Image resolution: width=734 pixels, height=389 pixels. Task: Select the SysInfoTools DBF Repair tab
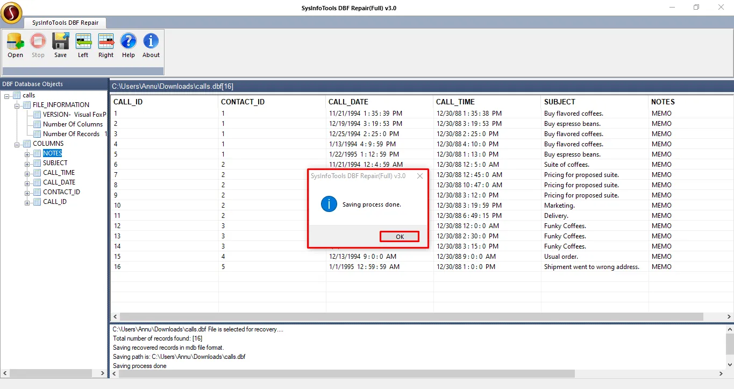coord(65,23)
